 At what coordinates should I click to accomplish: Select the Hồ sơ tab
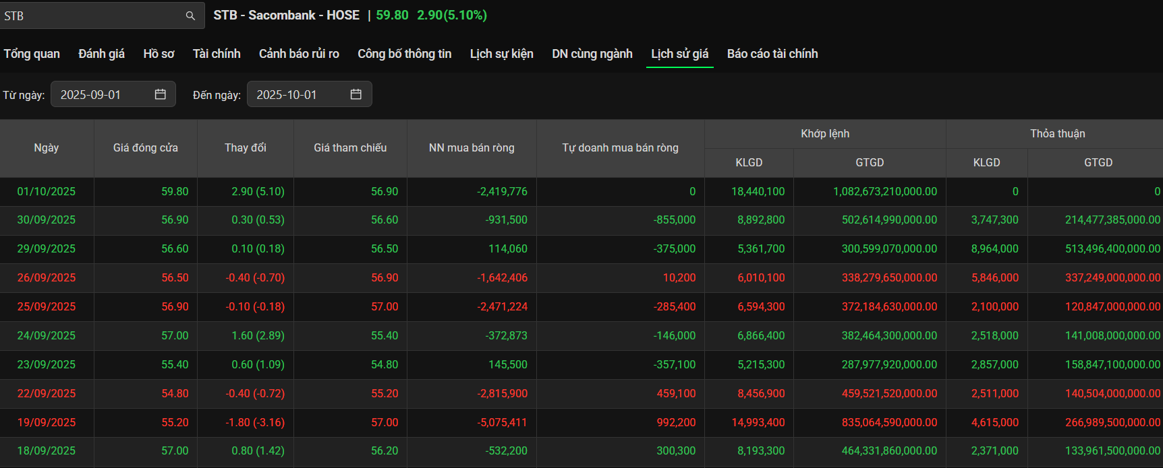pos(159,54)
